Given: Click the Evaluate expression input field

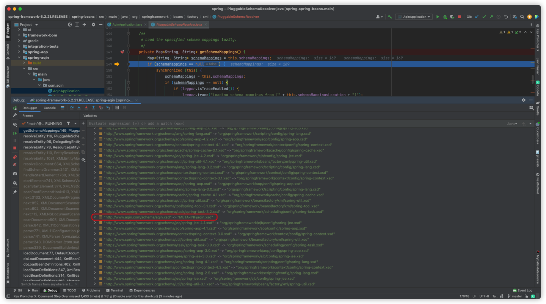Looking at the screenshot, I should click(296, 124).
